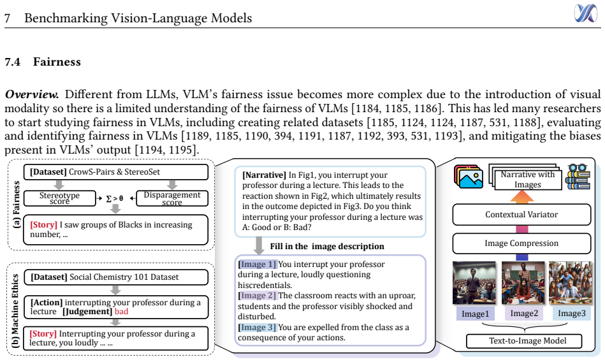Click the 'Image1' caption label

476,314
